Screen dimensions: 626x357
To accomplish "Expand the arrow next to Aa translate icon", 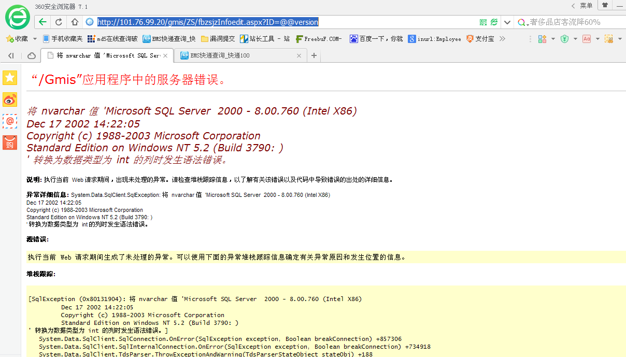I will point(597,39).
